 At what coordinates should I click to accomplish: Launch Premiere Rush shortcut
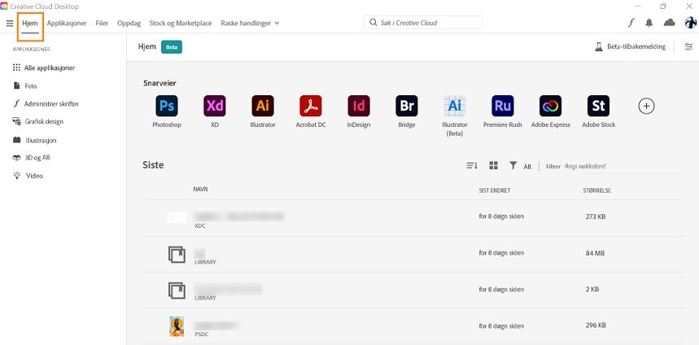click(502, 111)
